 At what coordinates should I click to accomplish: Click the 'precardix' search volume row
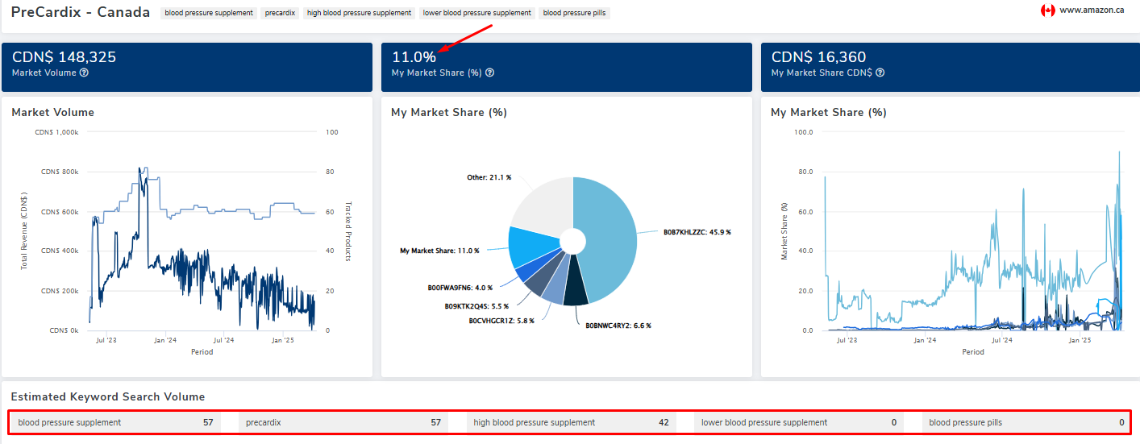pyautogui.click(x=343, y=422)
